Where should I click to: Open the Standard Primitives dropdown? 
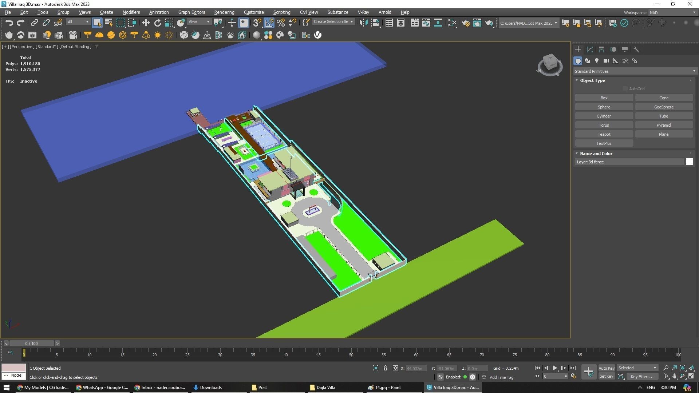(x=635, y=71)
